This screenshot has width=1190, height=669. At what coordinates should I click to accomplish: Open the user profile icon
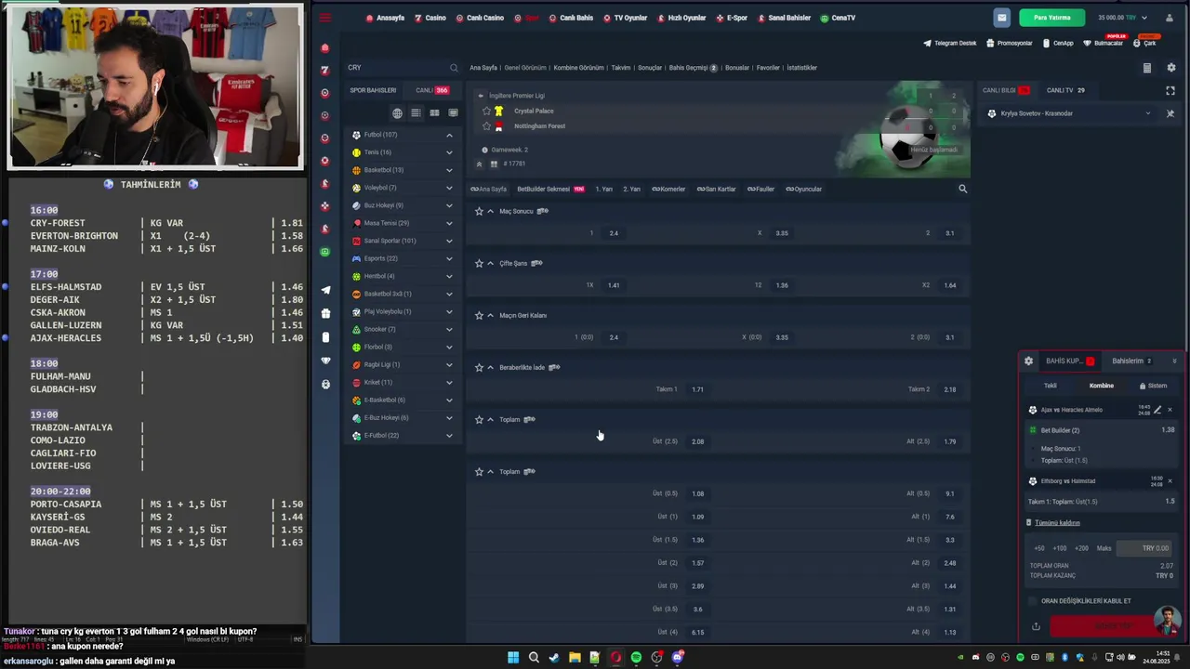pyautogui.click(x=1170, y=18)
